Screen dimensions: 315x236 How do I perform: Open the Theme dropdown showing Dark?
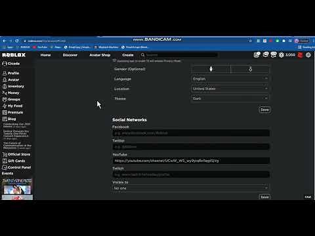(x=230, y=98)
